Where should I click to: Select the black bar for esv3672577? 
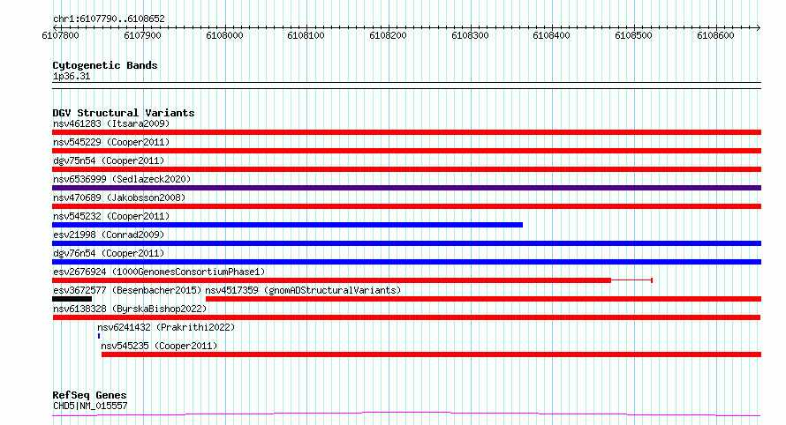72,299
